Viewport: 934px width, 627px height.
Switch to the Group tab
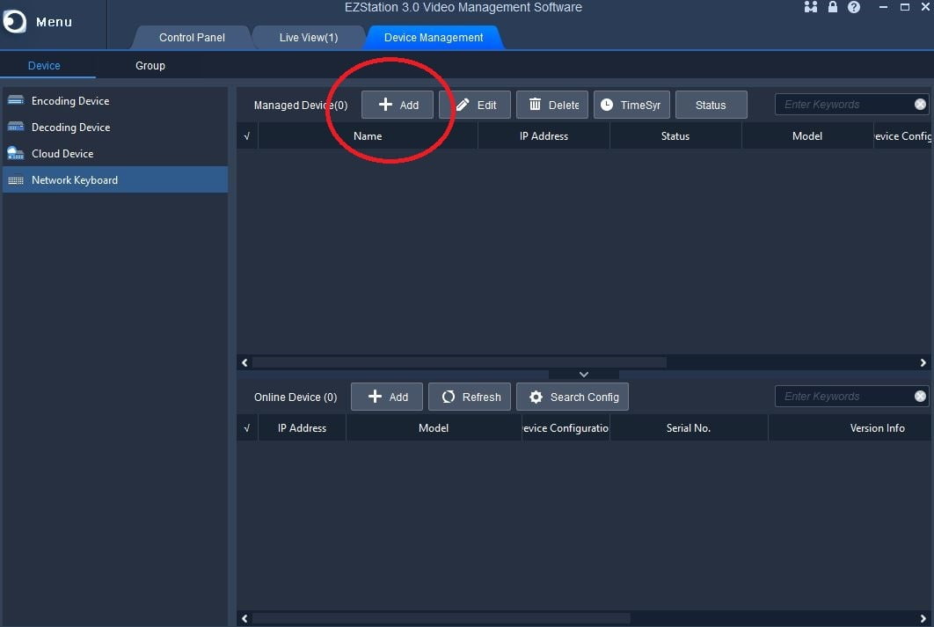pos(150,65)
